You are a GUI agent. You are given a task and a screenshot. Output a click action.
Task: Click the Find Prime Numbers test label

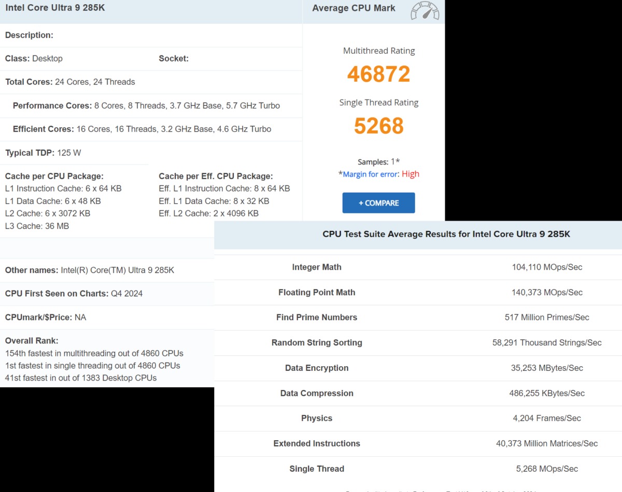(317, 317)
